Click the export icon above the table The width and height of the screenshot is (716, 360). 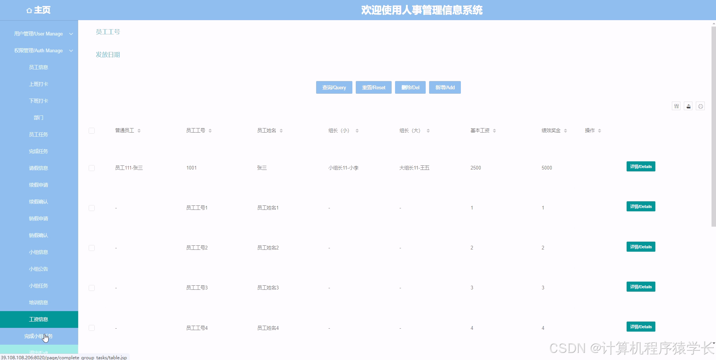[x=688, y=106]
